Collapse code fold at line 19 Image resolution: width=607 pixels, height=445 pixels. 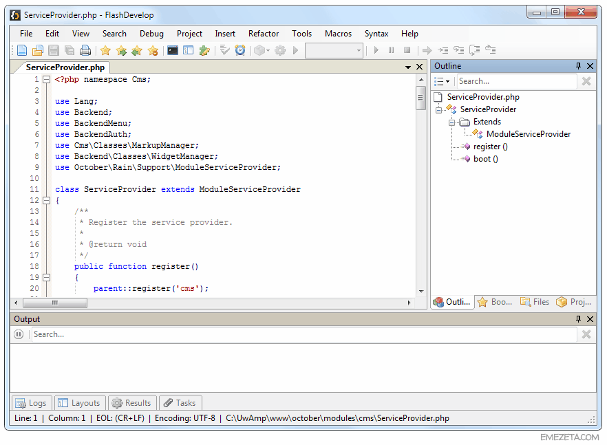(47, 277)
